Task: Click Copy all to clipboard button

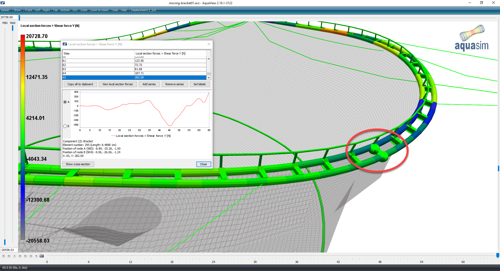Action: [80, 84]
